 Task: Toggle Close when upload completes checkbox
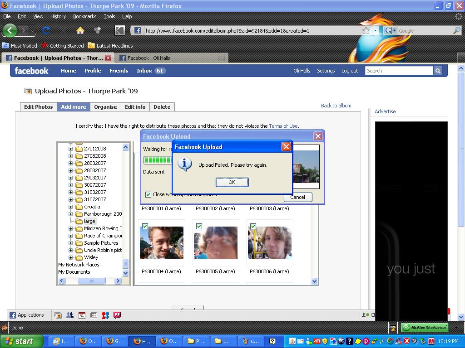click(x=148, y=194)
